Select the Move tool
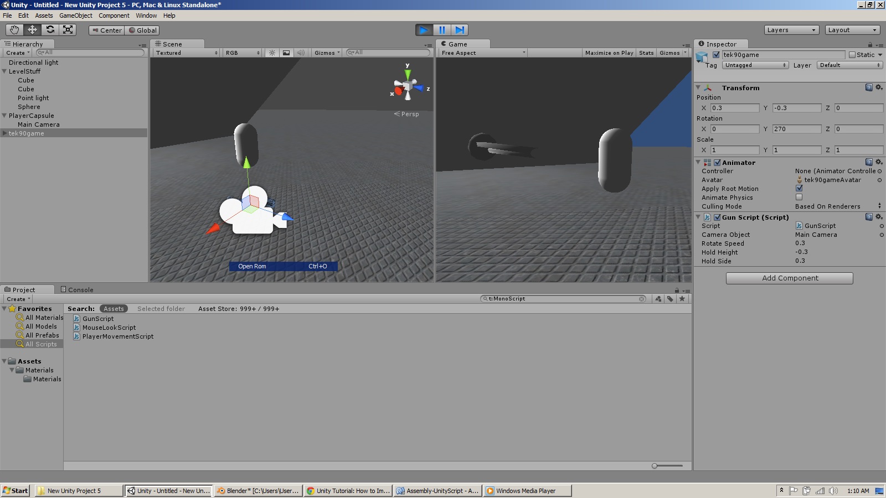Screen dimensions: 886x498 (32, 30)
